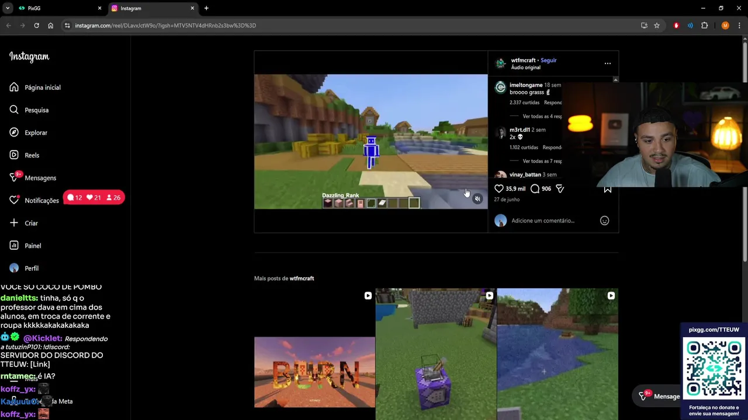Click the Seguir follow link

(548, 60)
